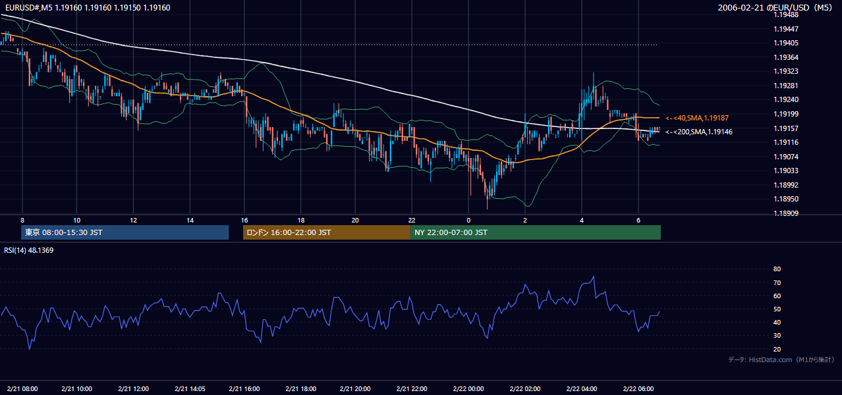
Task: Click price axis label 1.19116
Action: click(786, 143)
